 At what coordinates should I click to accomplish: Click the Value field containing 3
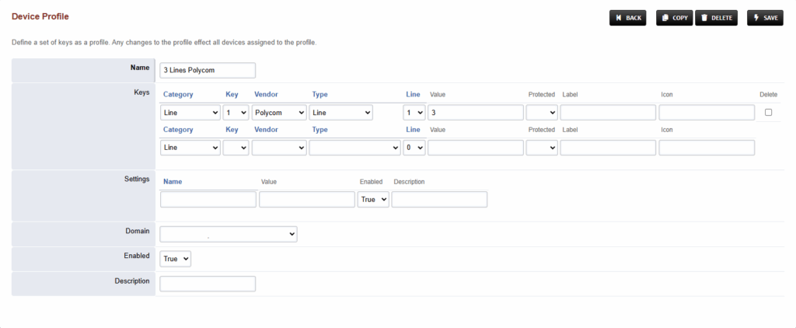(x=476, y=113)
